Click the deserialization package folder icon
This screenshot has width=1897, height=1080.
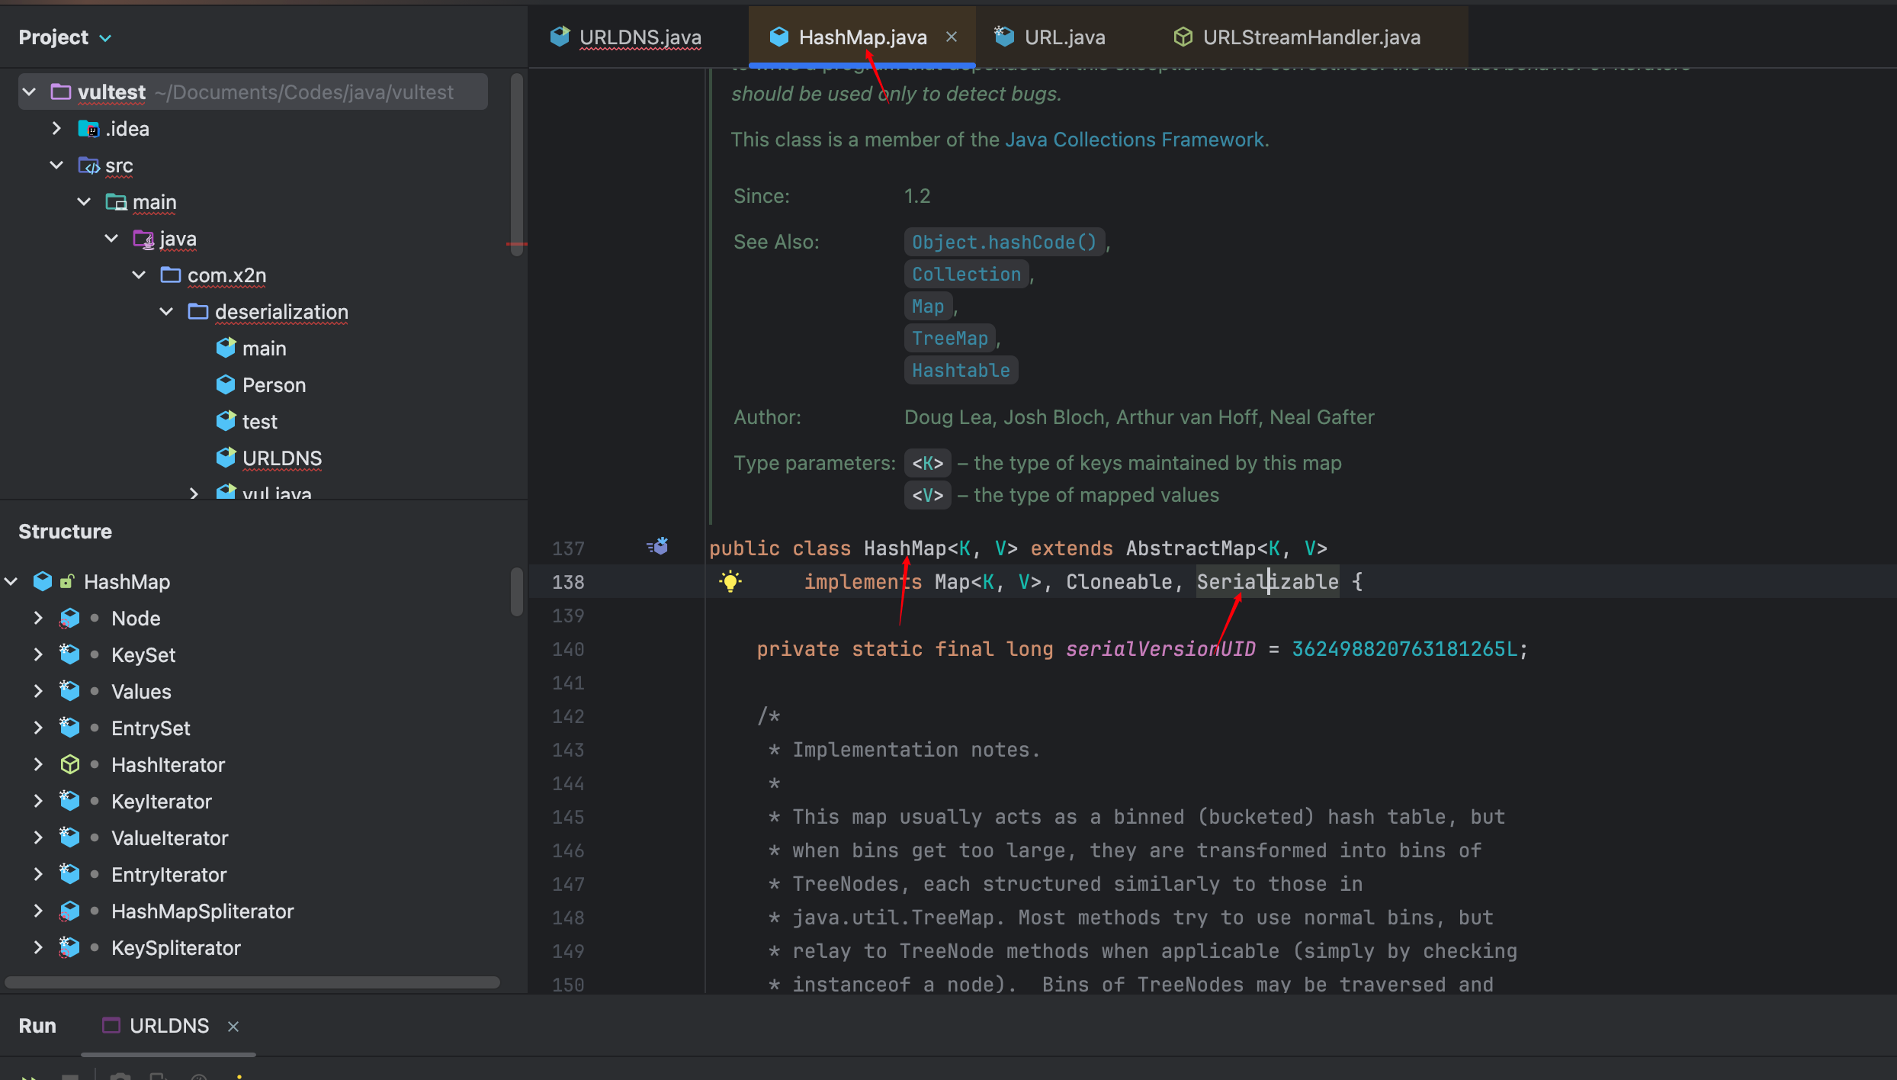point(198,311)
